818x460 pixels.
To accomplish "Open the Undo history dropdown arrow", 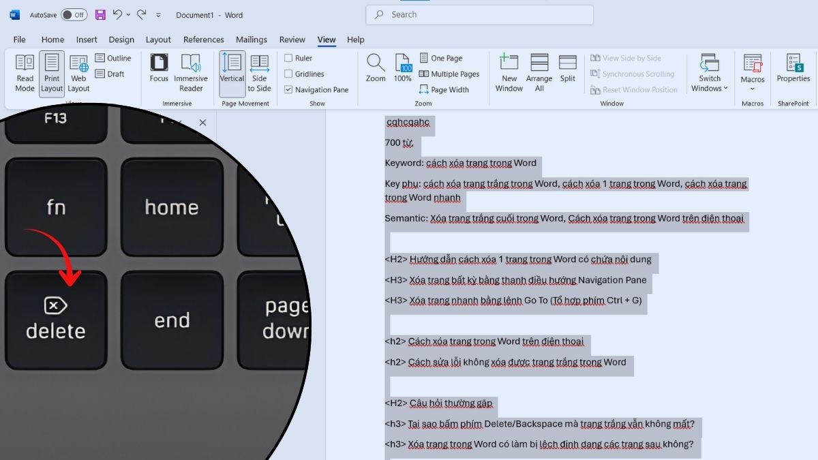I will point(127,14).
